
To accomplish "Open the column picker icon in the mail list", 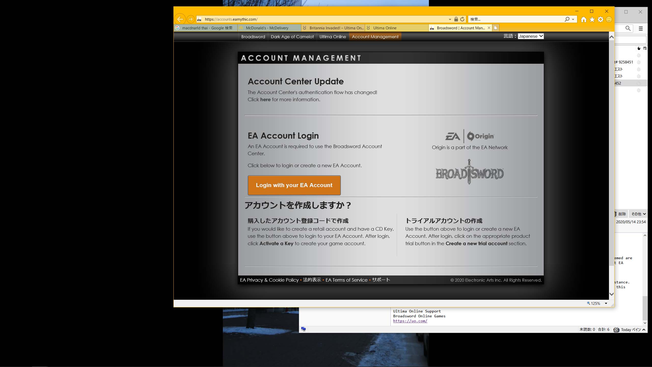I will (645, 48).
